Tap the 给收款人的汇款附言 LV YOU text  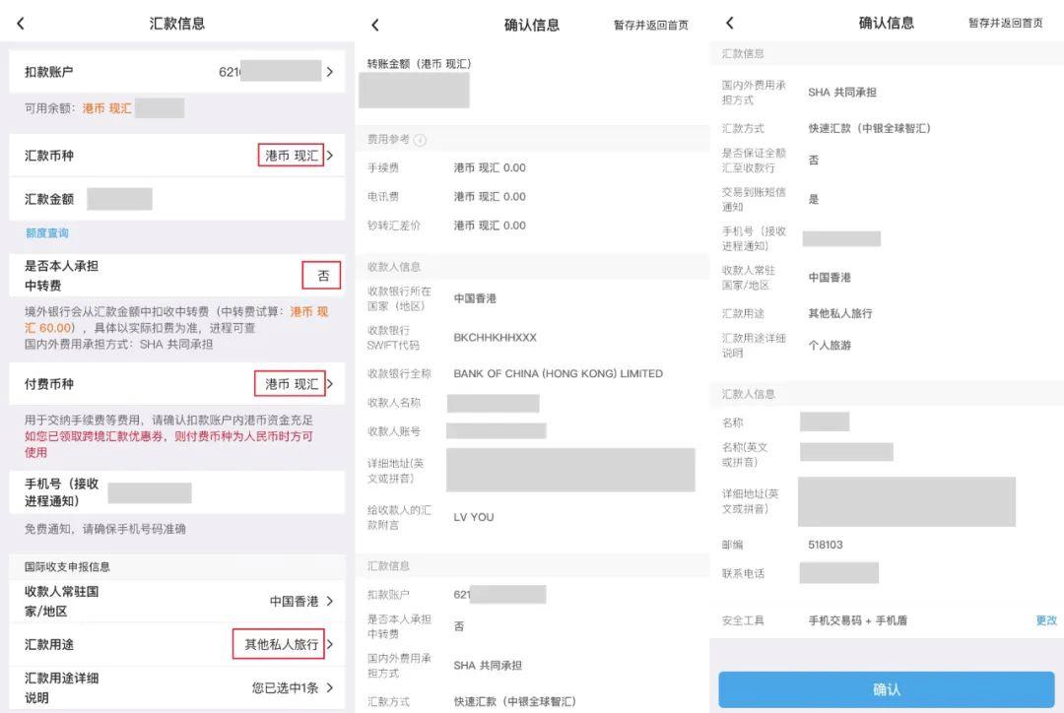[474, 517]
